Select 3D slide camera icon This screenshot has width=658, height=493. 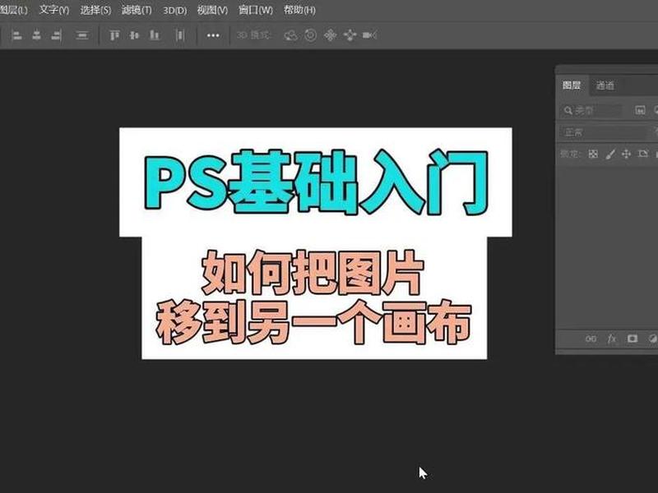(350, 35)
